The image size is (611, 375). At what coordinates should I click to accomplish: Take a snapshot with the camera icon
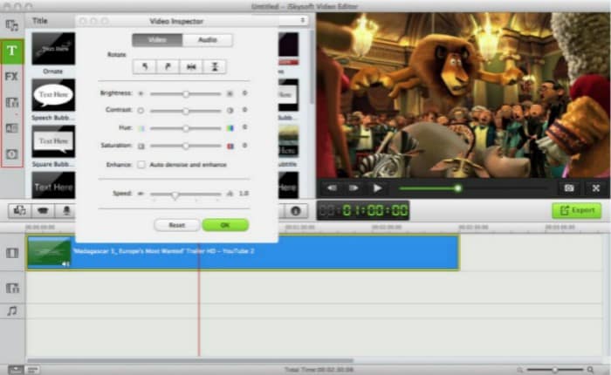(x=569, y=188)
